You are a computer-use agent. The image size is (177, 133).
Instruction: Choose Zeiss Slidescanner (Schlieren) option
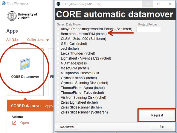point(58,112)
